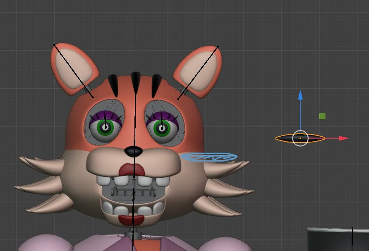Screen dimensions: 369x251
Task: Select the left green eye pupil
Action: click(105, 127)
